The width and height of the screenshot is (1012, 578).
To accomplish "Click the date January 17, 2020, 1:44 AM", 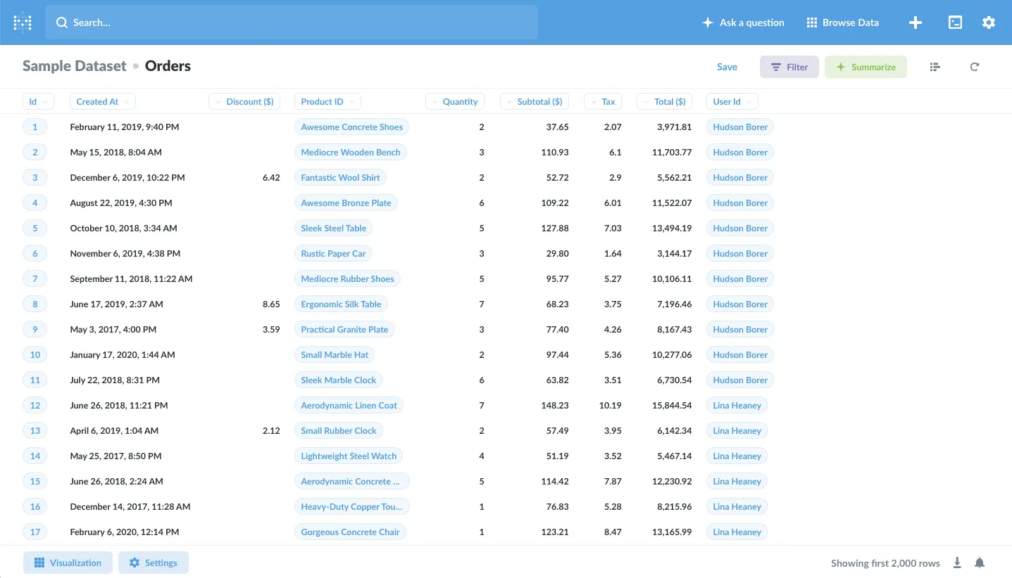I will point(123,354).
